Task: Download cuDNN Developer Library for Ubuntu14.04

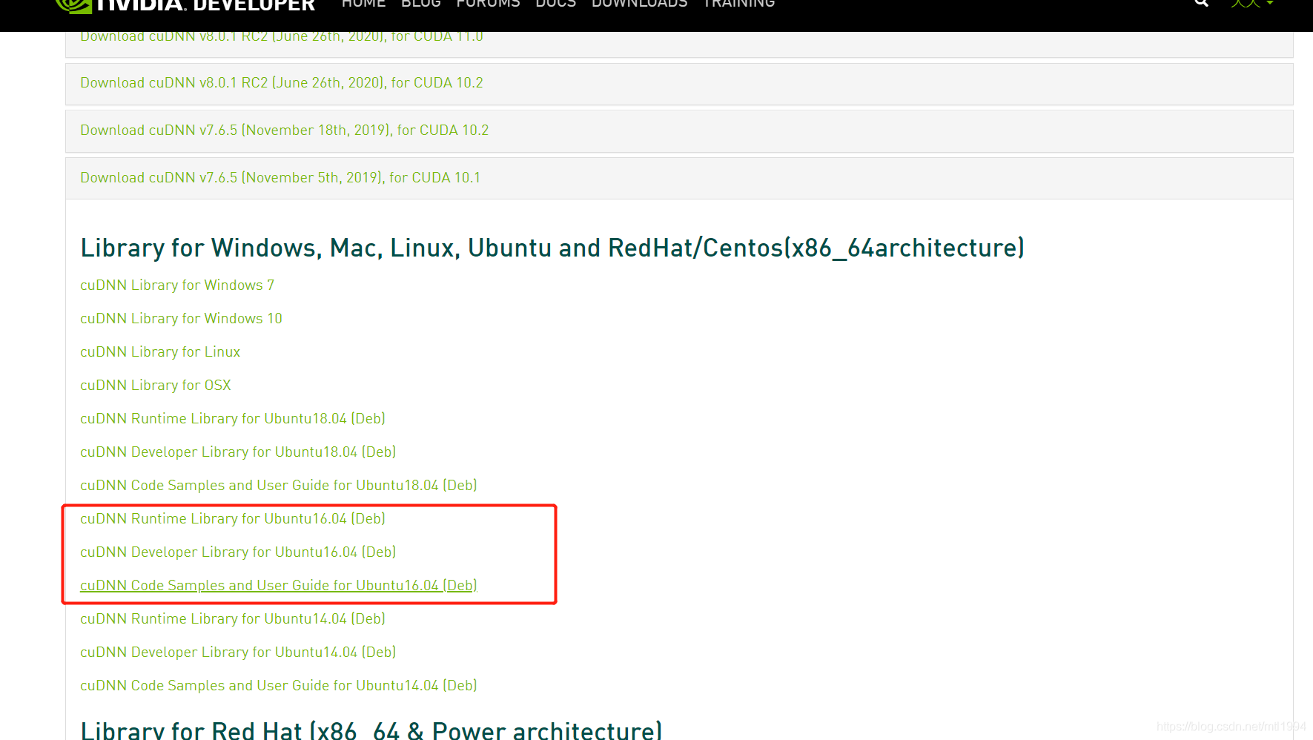Action: pyautogui.click(x=238, y=653)
